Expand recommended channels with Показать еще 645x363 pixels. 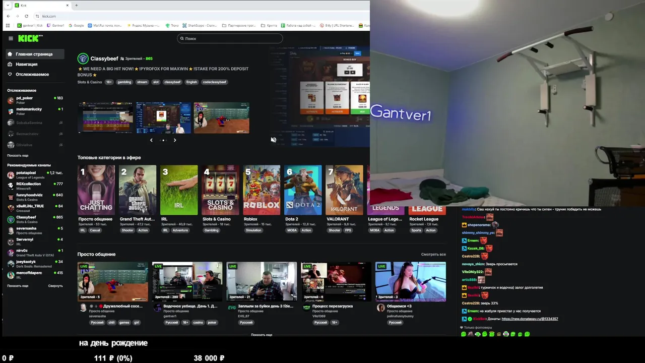click(x=18, y=286)
